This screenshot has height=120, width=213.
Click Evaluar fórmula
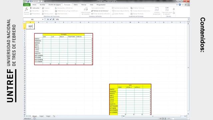tap(137, 14)
